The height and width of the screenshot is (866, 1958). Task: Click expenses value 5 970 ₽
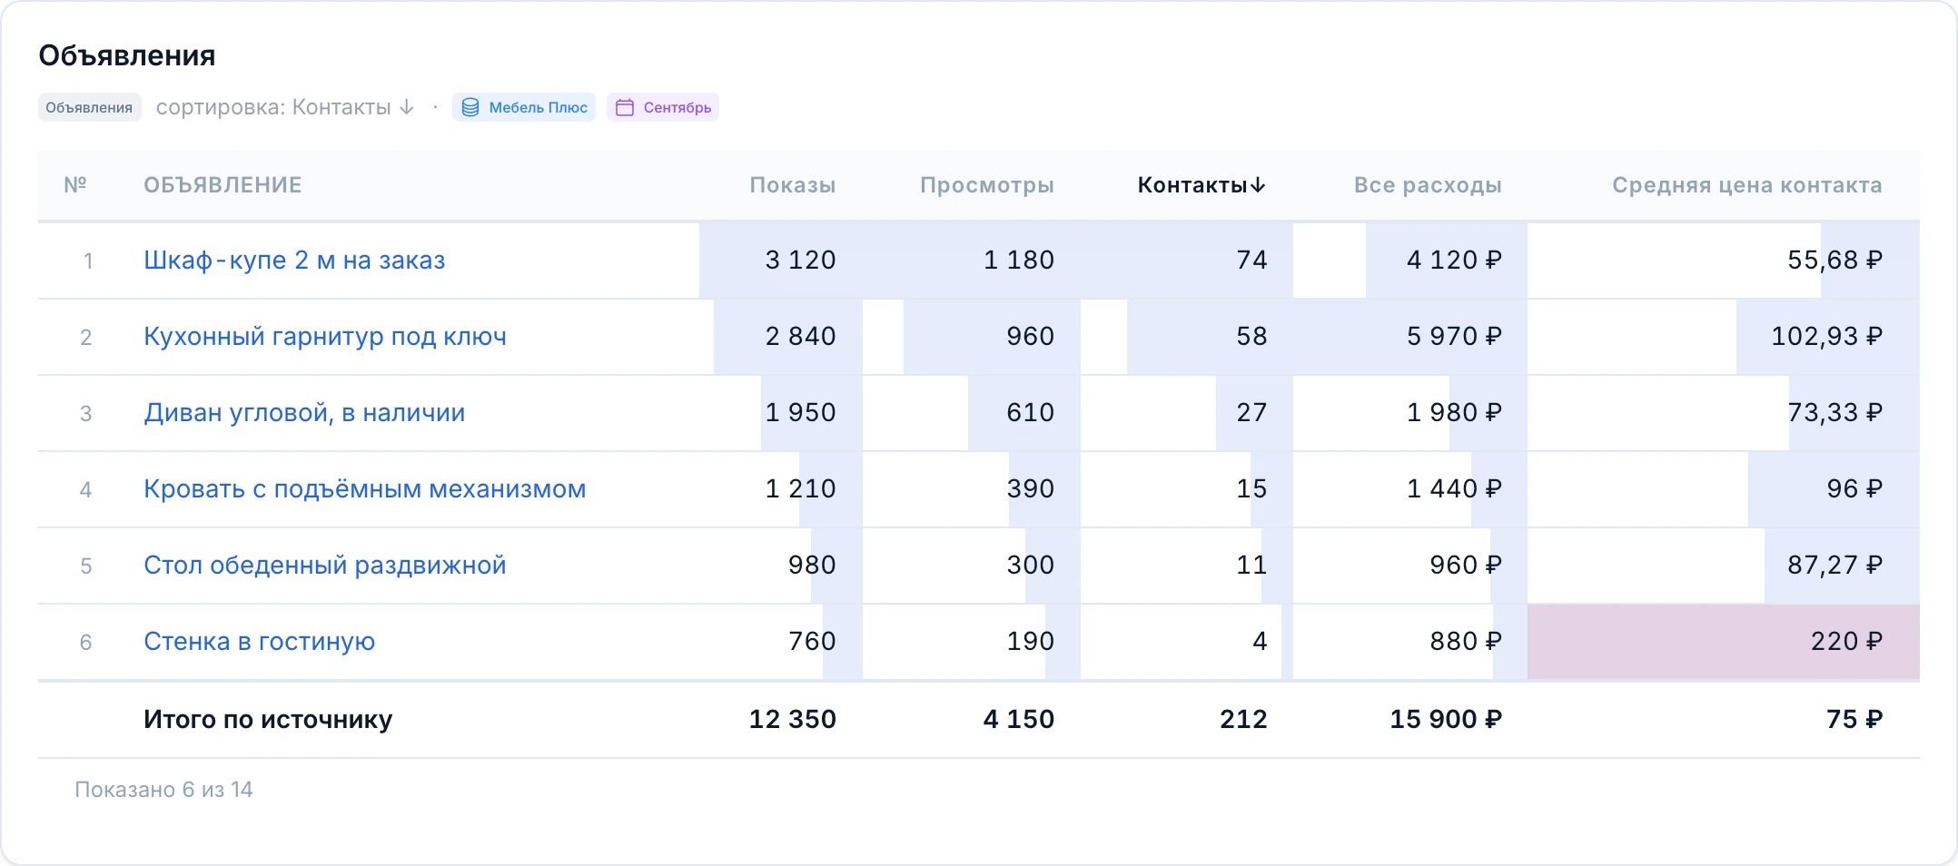(x=1454, y=337)
